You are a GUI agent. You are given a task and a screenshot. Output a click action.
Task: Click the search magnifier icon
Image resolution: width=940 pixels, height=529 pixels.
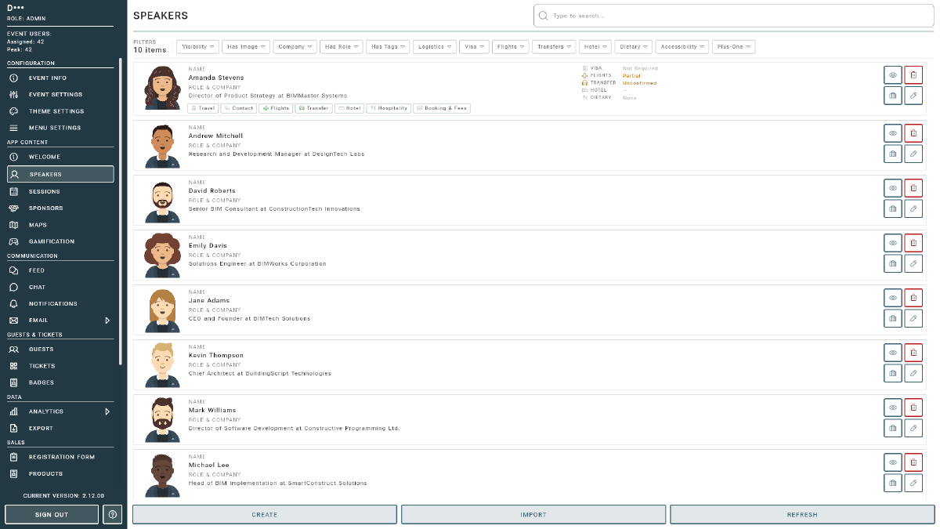coord(544,16)
